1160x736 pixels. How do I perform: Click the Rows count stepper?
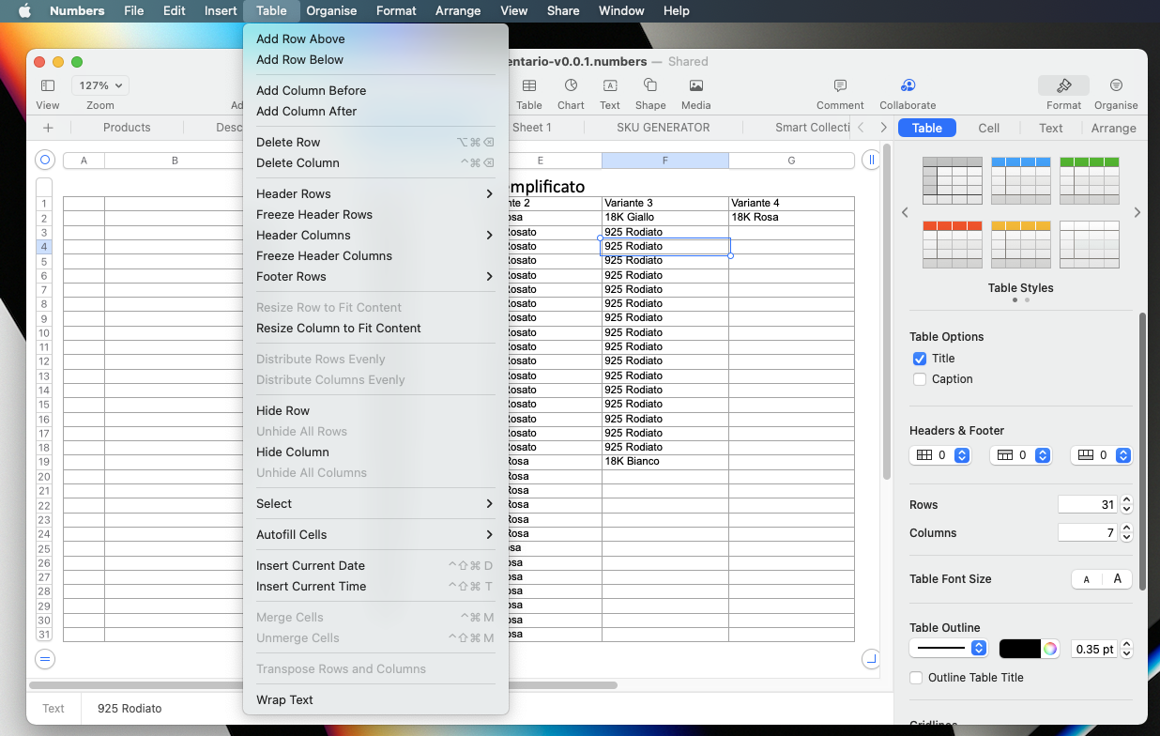pos(1127,505)
